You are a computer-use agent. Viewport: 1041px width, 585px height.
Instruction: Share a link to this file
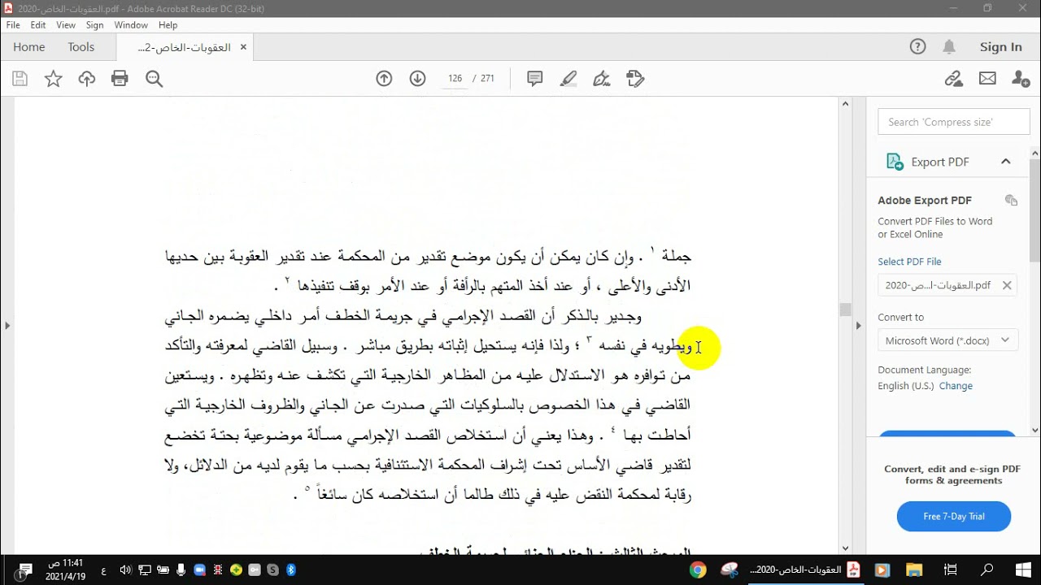click(954, 79)
